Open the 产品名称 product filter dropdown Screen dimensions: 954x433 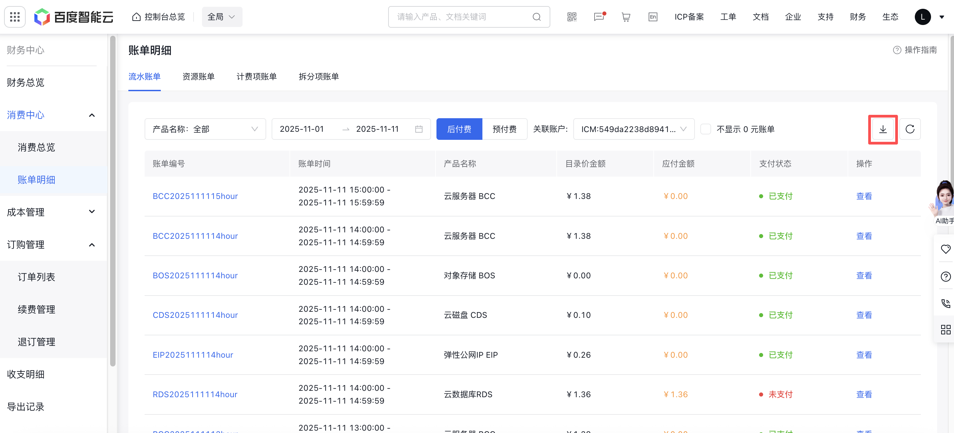click(x=205, y=129)
